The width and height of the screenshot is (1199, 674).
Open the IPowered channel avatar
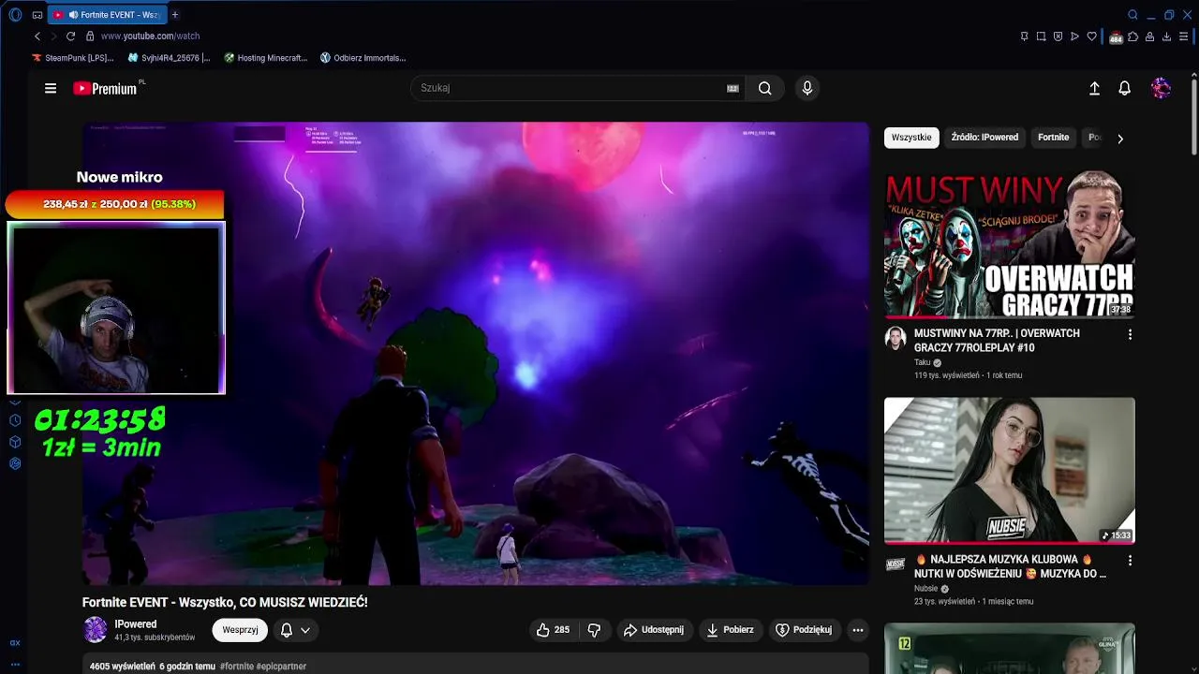coord(96,630)
